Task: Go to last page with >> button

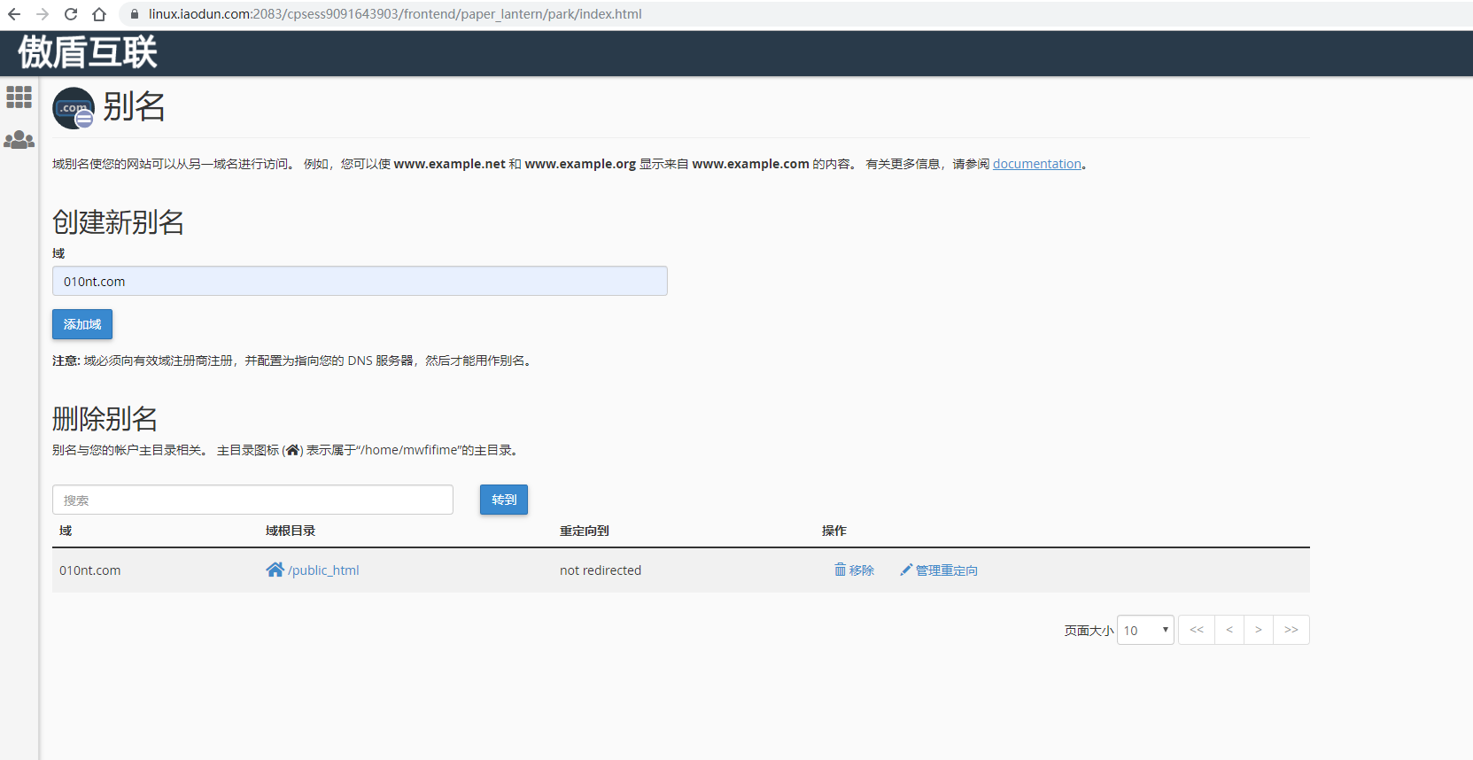Action: coord(1291,630)
